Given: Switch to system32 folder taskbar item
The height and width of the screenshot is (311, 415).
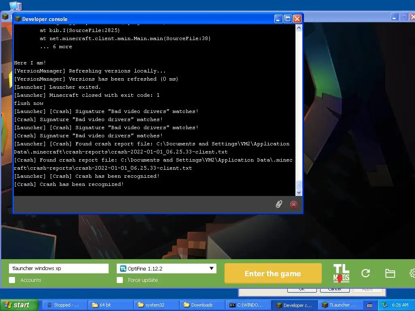Looking at the screenshot, I should 156,305.
